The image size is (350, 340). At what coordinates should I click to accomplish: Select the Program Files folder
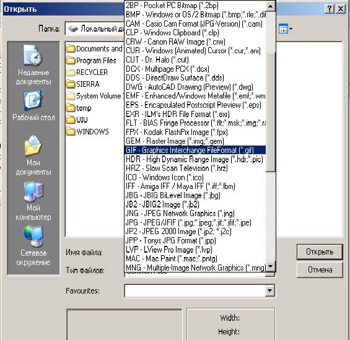[x=91, y=61]
